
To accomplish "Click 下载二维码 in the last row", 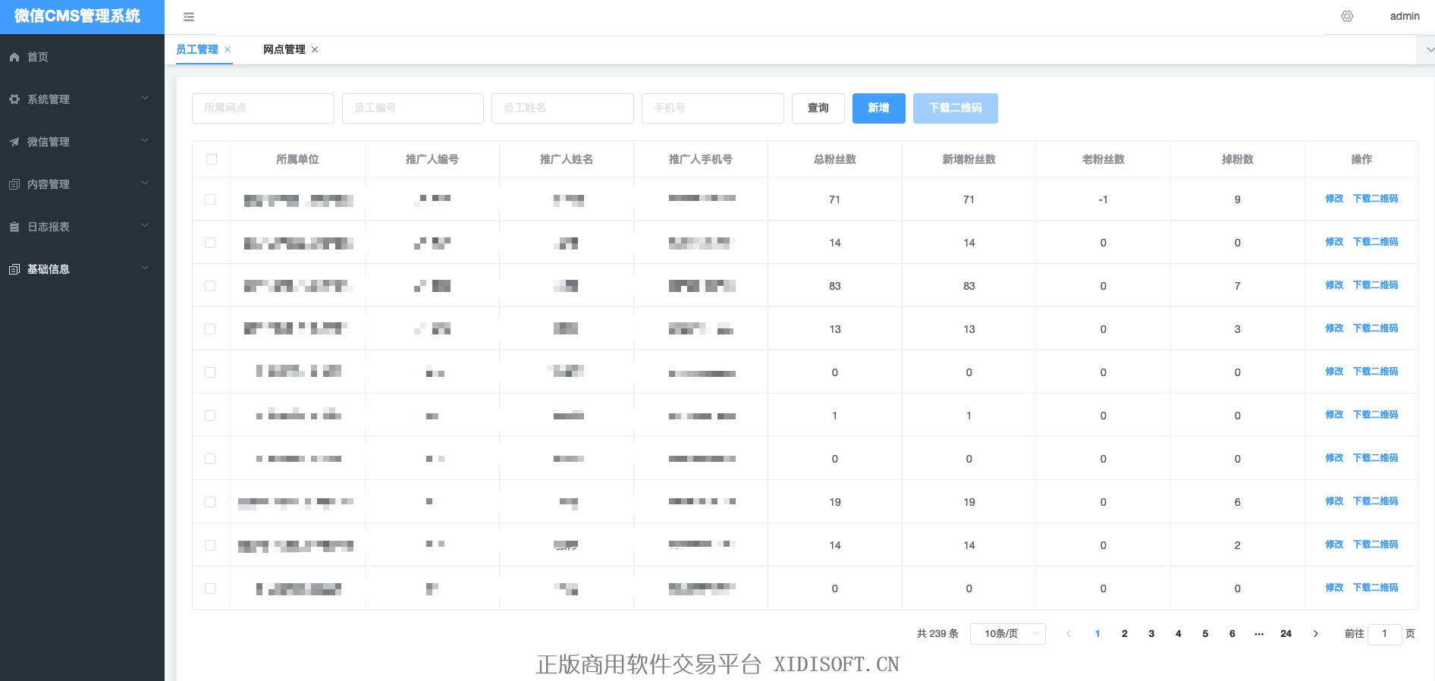I will pyautogui.click(x=1375, y=588).
